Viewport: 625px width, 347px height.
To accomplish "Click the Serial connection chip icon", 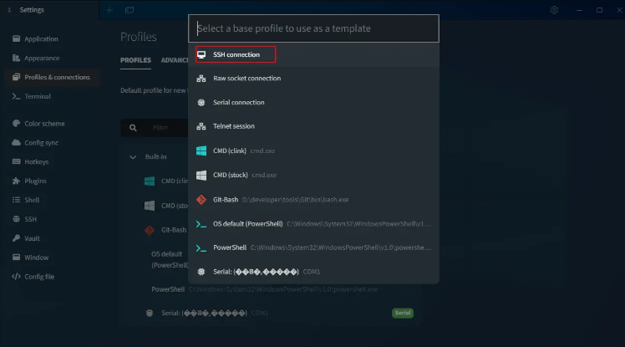I will tap(201, 103).
